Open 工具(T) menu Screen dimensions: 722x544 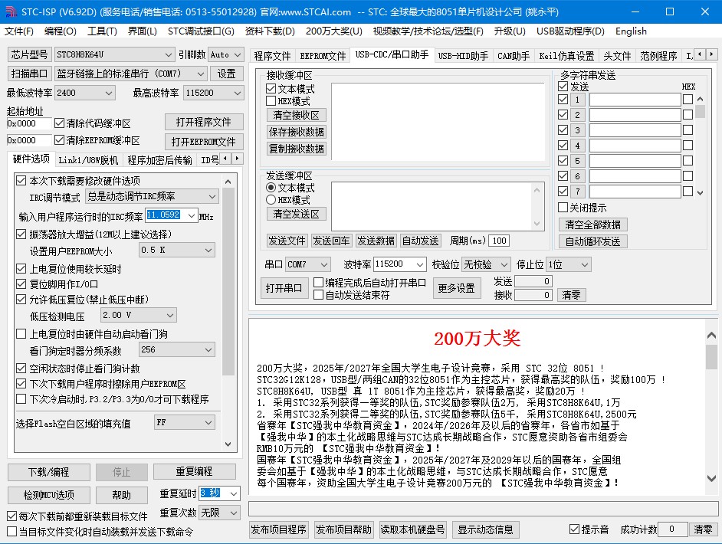102,31
